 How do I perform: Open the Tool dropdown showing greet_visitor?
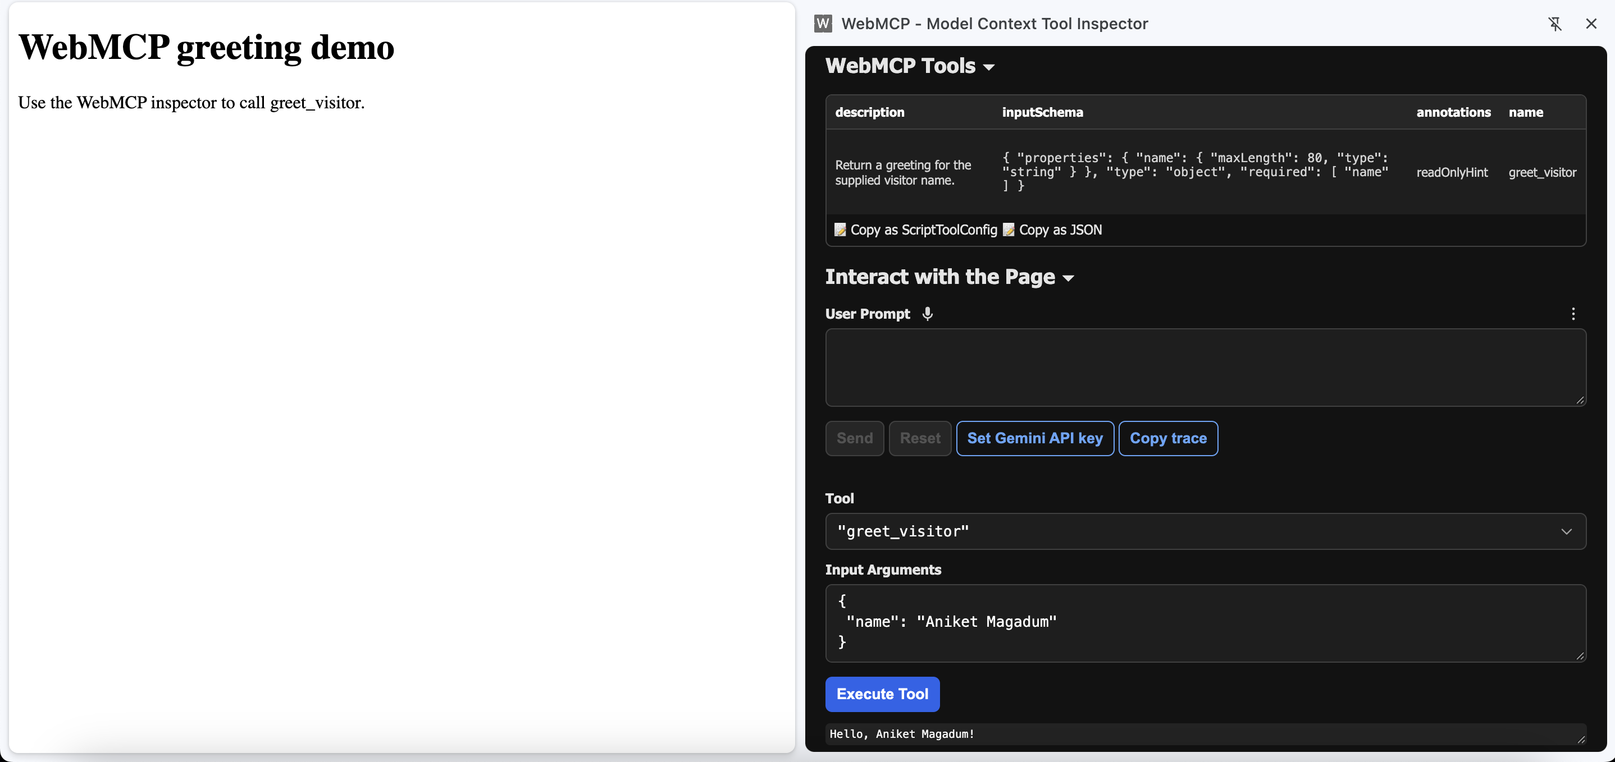[1205, 531]
